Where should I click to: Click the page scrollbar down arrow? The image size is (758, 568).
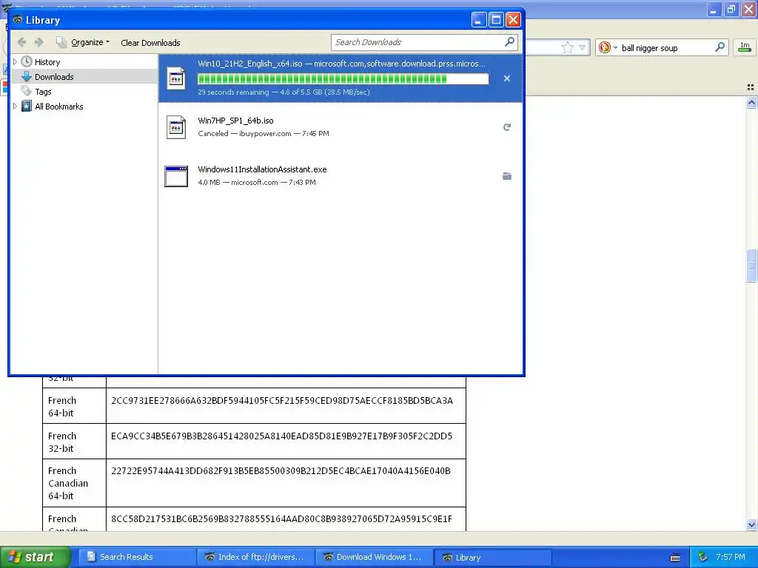(751, 524)
